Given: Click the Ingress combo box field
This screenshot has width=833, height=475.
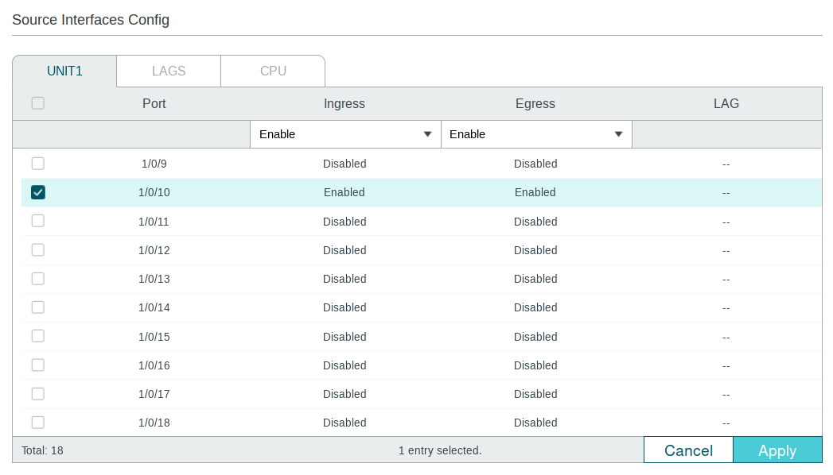Looking at the screenshot, I should pos(345,134).
